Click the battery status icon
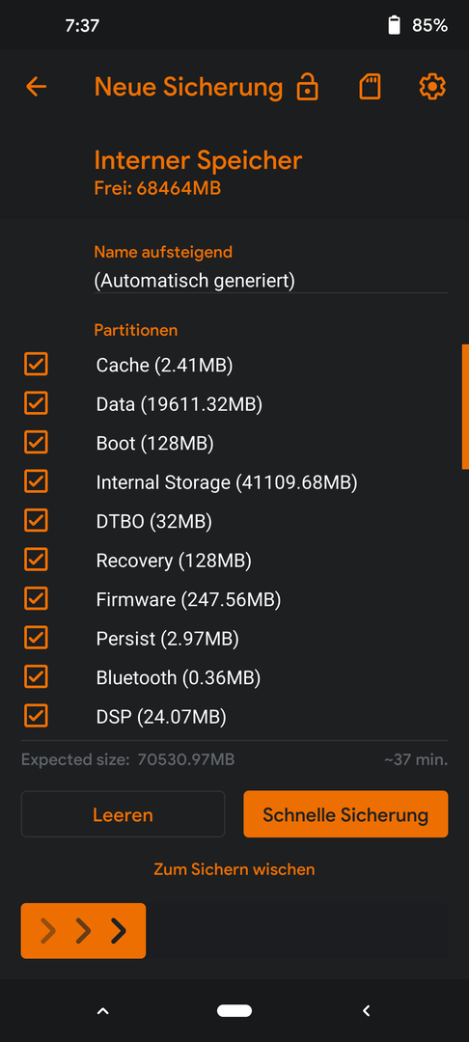Image resolution: width=469 pixels, height=1042 pixels. (x=395, y=26)
